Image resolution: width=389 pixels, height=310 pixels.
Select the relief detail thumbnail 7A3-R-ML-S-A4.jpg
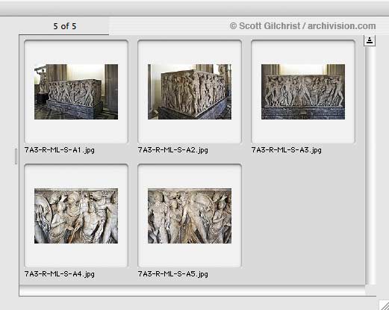tap(76, 216)
